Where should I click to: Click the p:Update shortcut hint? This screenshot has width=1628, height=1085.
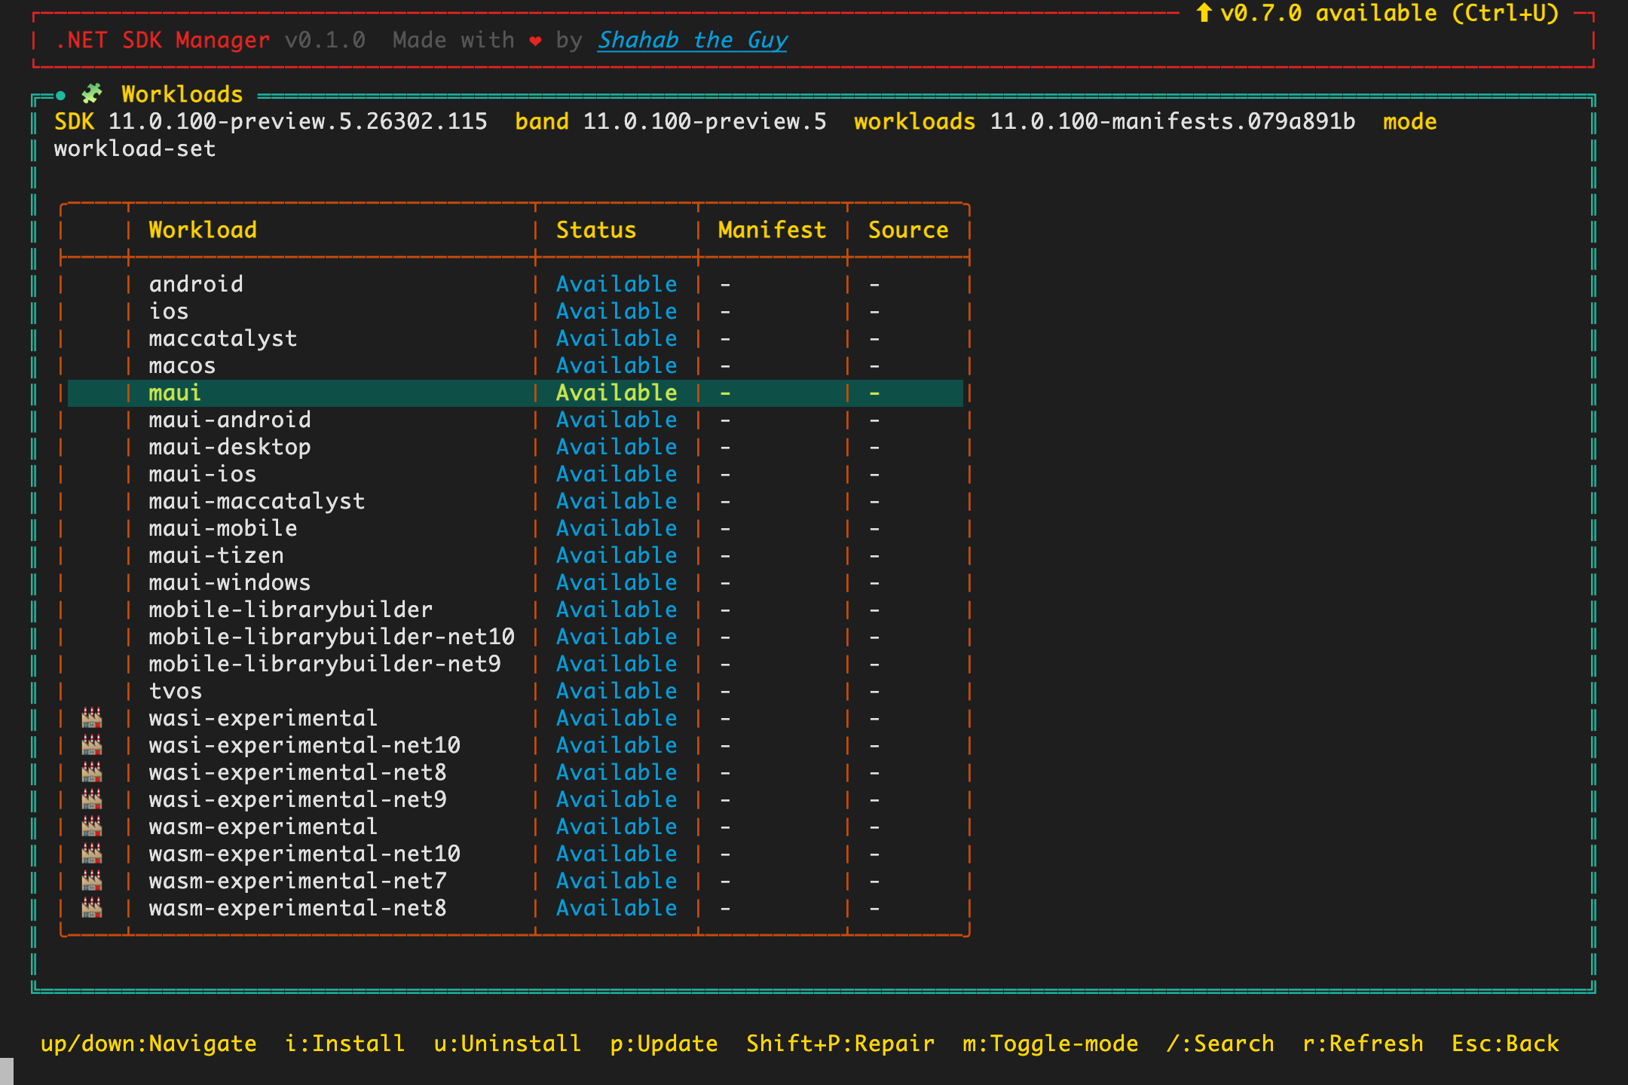tap(664, 1044)
